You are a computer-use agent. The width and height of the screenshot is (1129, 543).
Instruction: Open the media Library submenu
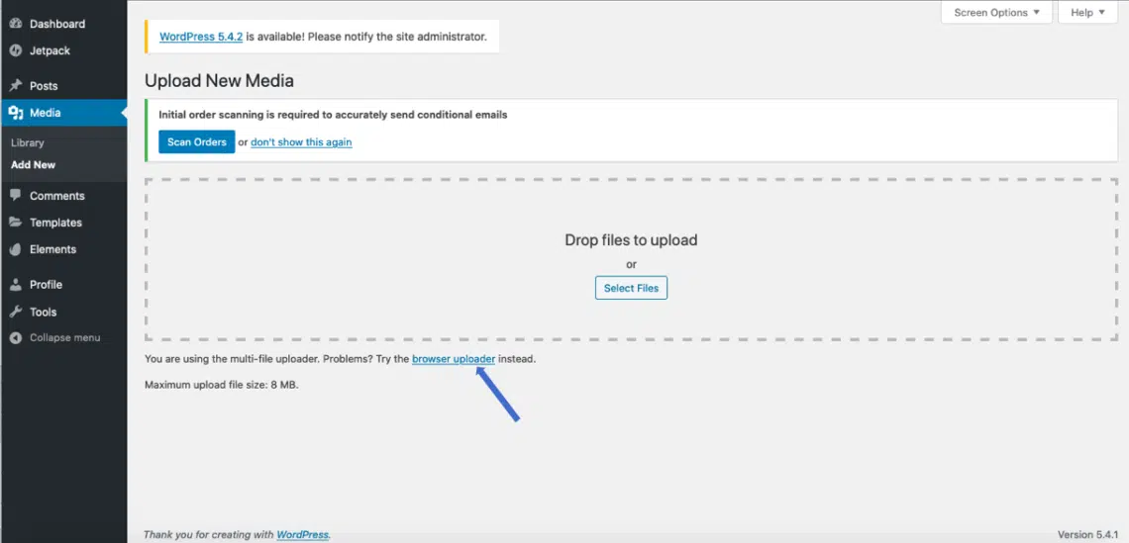(28, 143)
